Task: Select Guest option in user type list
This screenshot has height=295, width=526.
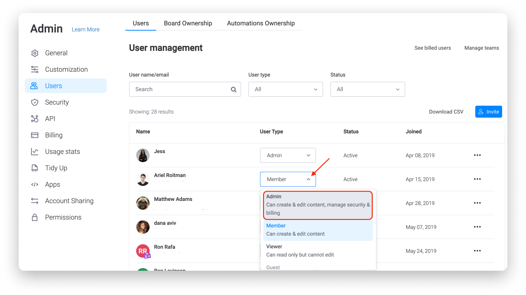Action: [318, 267]
